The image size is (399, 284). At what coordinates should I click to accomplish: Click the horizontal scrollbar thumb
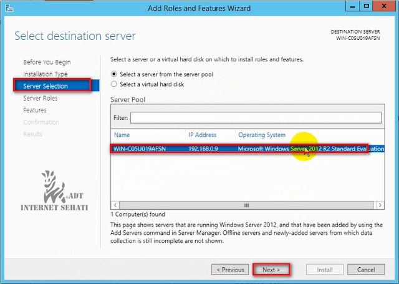[247, 205]
